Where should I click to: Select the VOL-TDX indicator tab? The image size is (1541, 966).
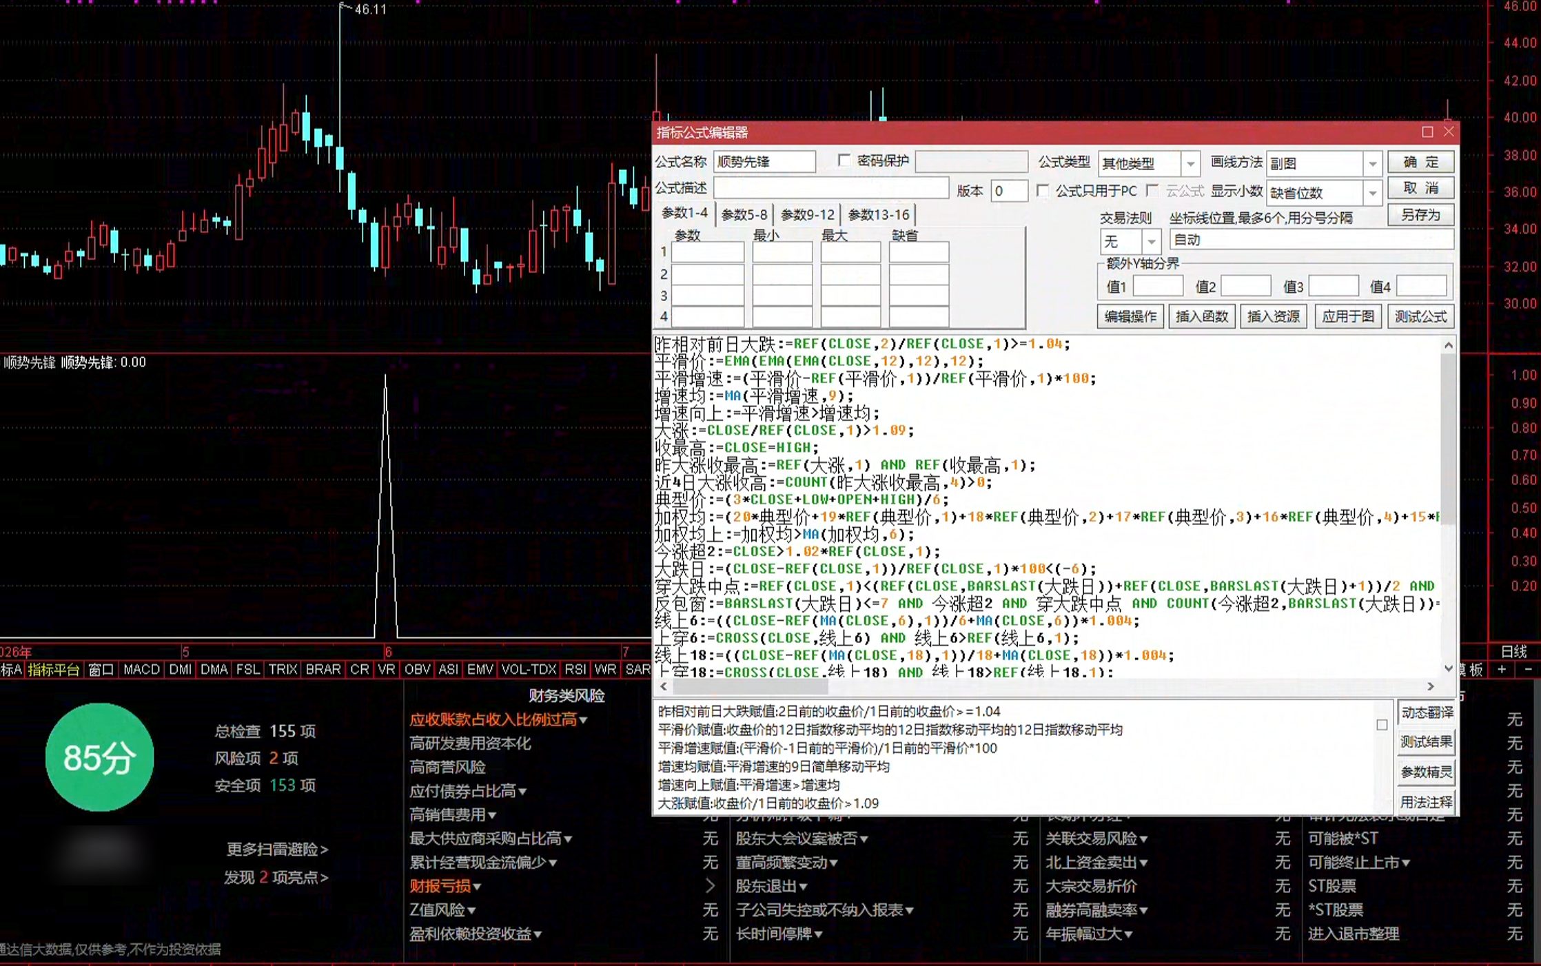coord(529,669)
